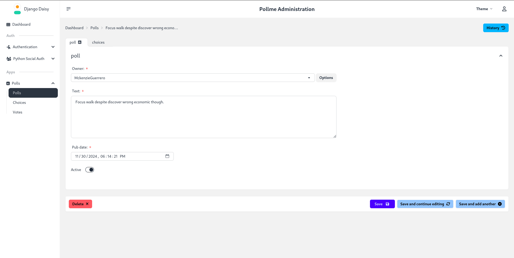Click the Polls app icon in sidebar

pos(7,83)
